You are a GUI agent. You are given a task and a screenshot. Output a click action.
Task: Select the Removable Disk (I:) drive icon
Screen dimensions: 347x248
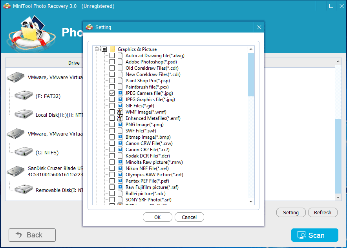pyautogui.click(x=24, y=189)
